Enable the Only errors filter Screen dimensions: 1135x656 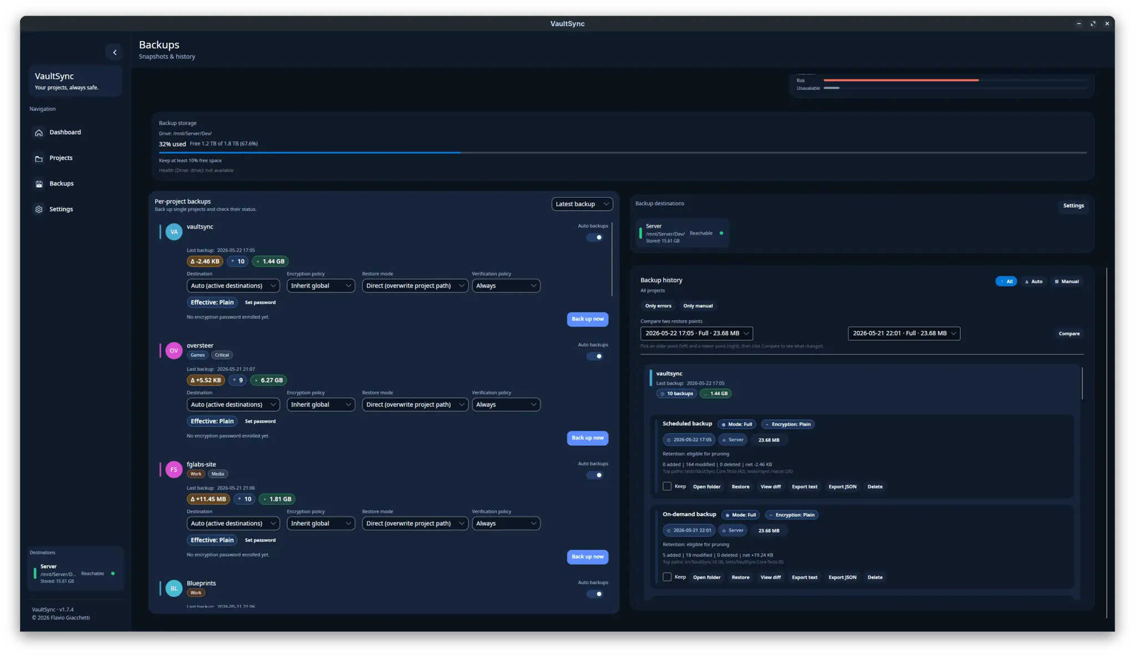[658, 306]
